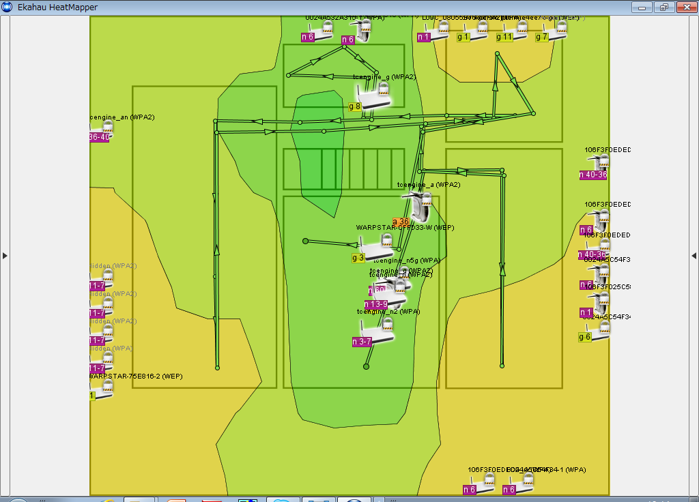Viewport: 699px width, 502px height.
Task: Select the WARPSTAR-CFFD33-W (WEP) router icon
Action: 377,248
